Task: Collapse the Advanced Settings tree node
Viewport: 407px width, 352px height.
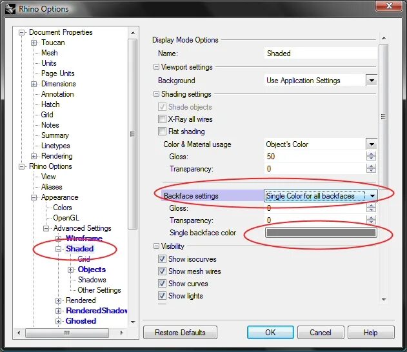Action: pos(46,228)
